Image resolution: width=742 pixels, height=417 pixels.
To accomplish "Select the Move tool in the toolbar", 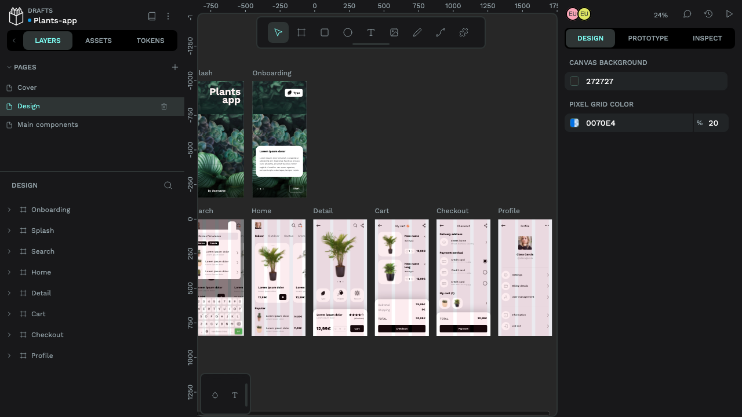I will [x=278, y=32].
